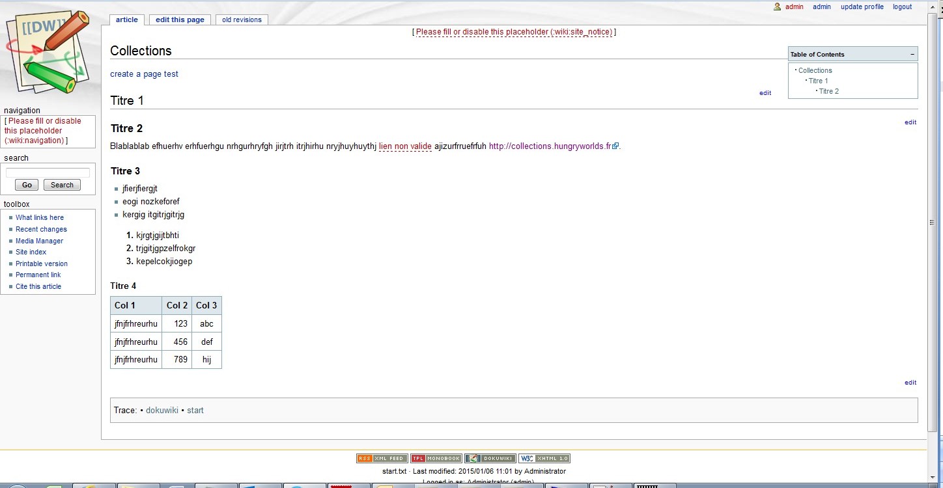Follow the 'create a page test' link
Screen dimensions: 943x488
(x=144, y=74)
